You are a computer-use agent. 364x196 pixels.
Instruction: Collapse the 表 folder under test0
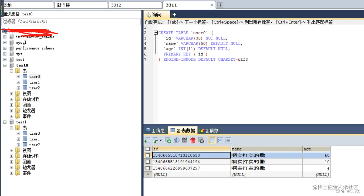(x=12, y=71)
